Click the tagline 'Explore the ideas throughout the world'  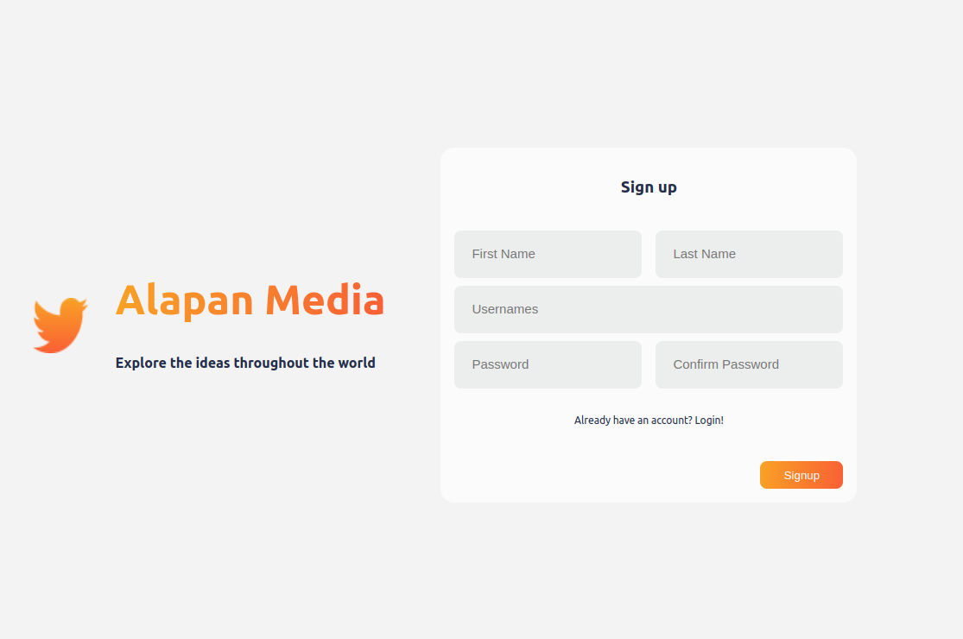click(245, 363)
